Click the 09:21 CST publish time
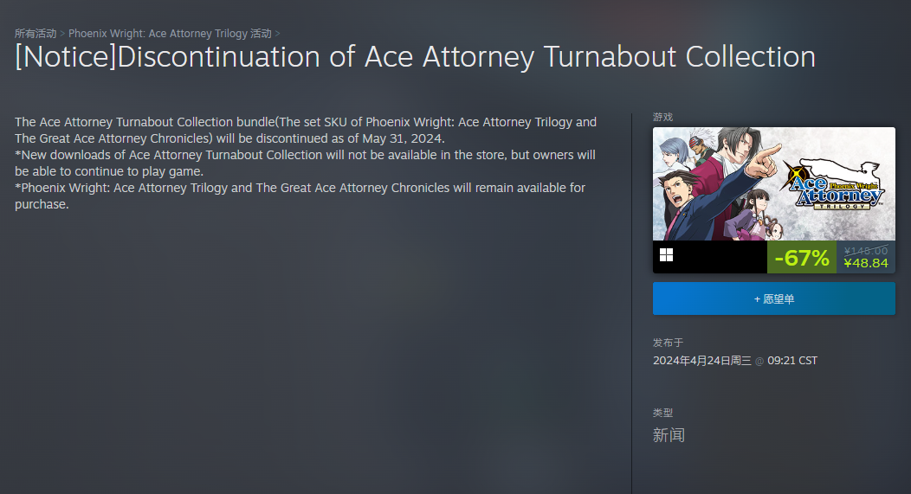The image size is (911, 494). (x=792, y=361)
